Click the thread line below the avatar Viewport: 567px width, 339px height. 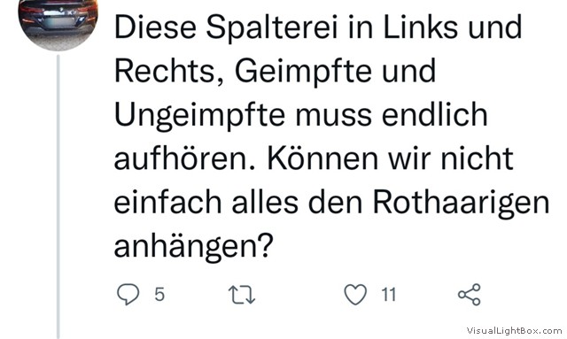tap(58, 196)
